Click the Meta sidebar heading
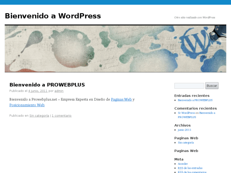 [179, 159]
